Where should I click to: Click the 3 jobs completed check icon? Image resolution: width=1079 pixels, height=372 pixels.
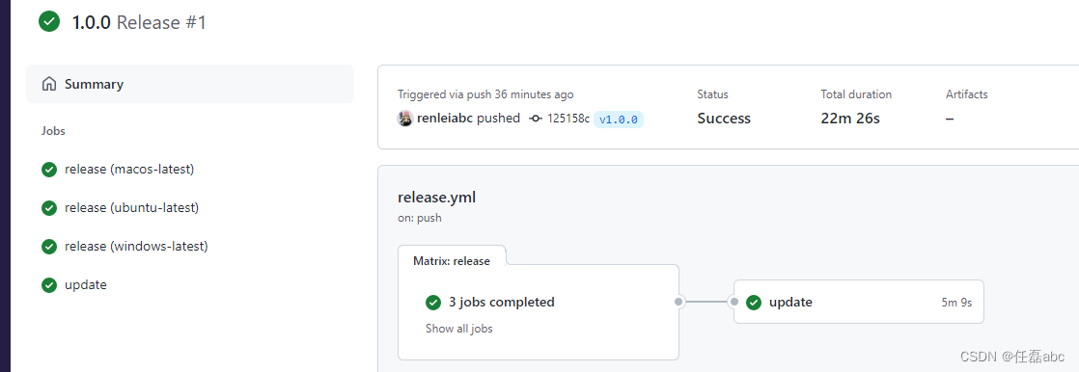[432, 302]
